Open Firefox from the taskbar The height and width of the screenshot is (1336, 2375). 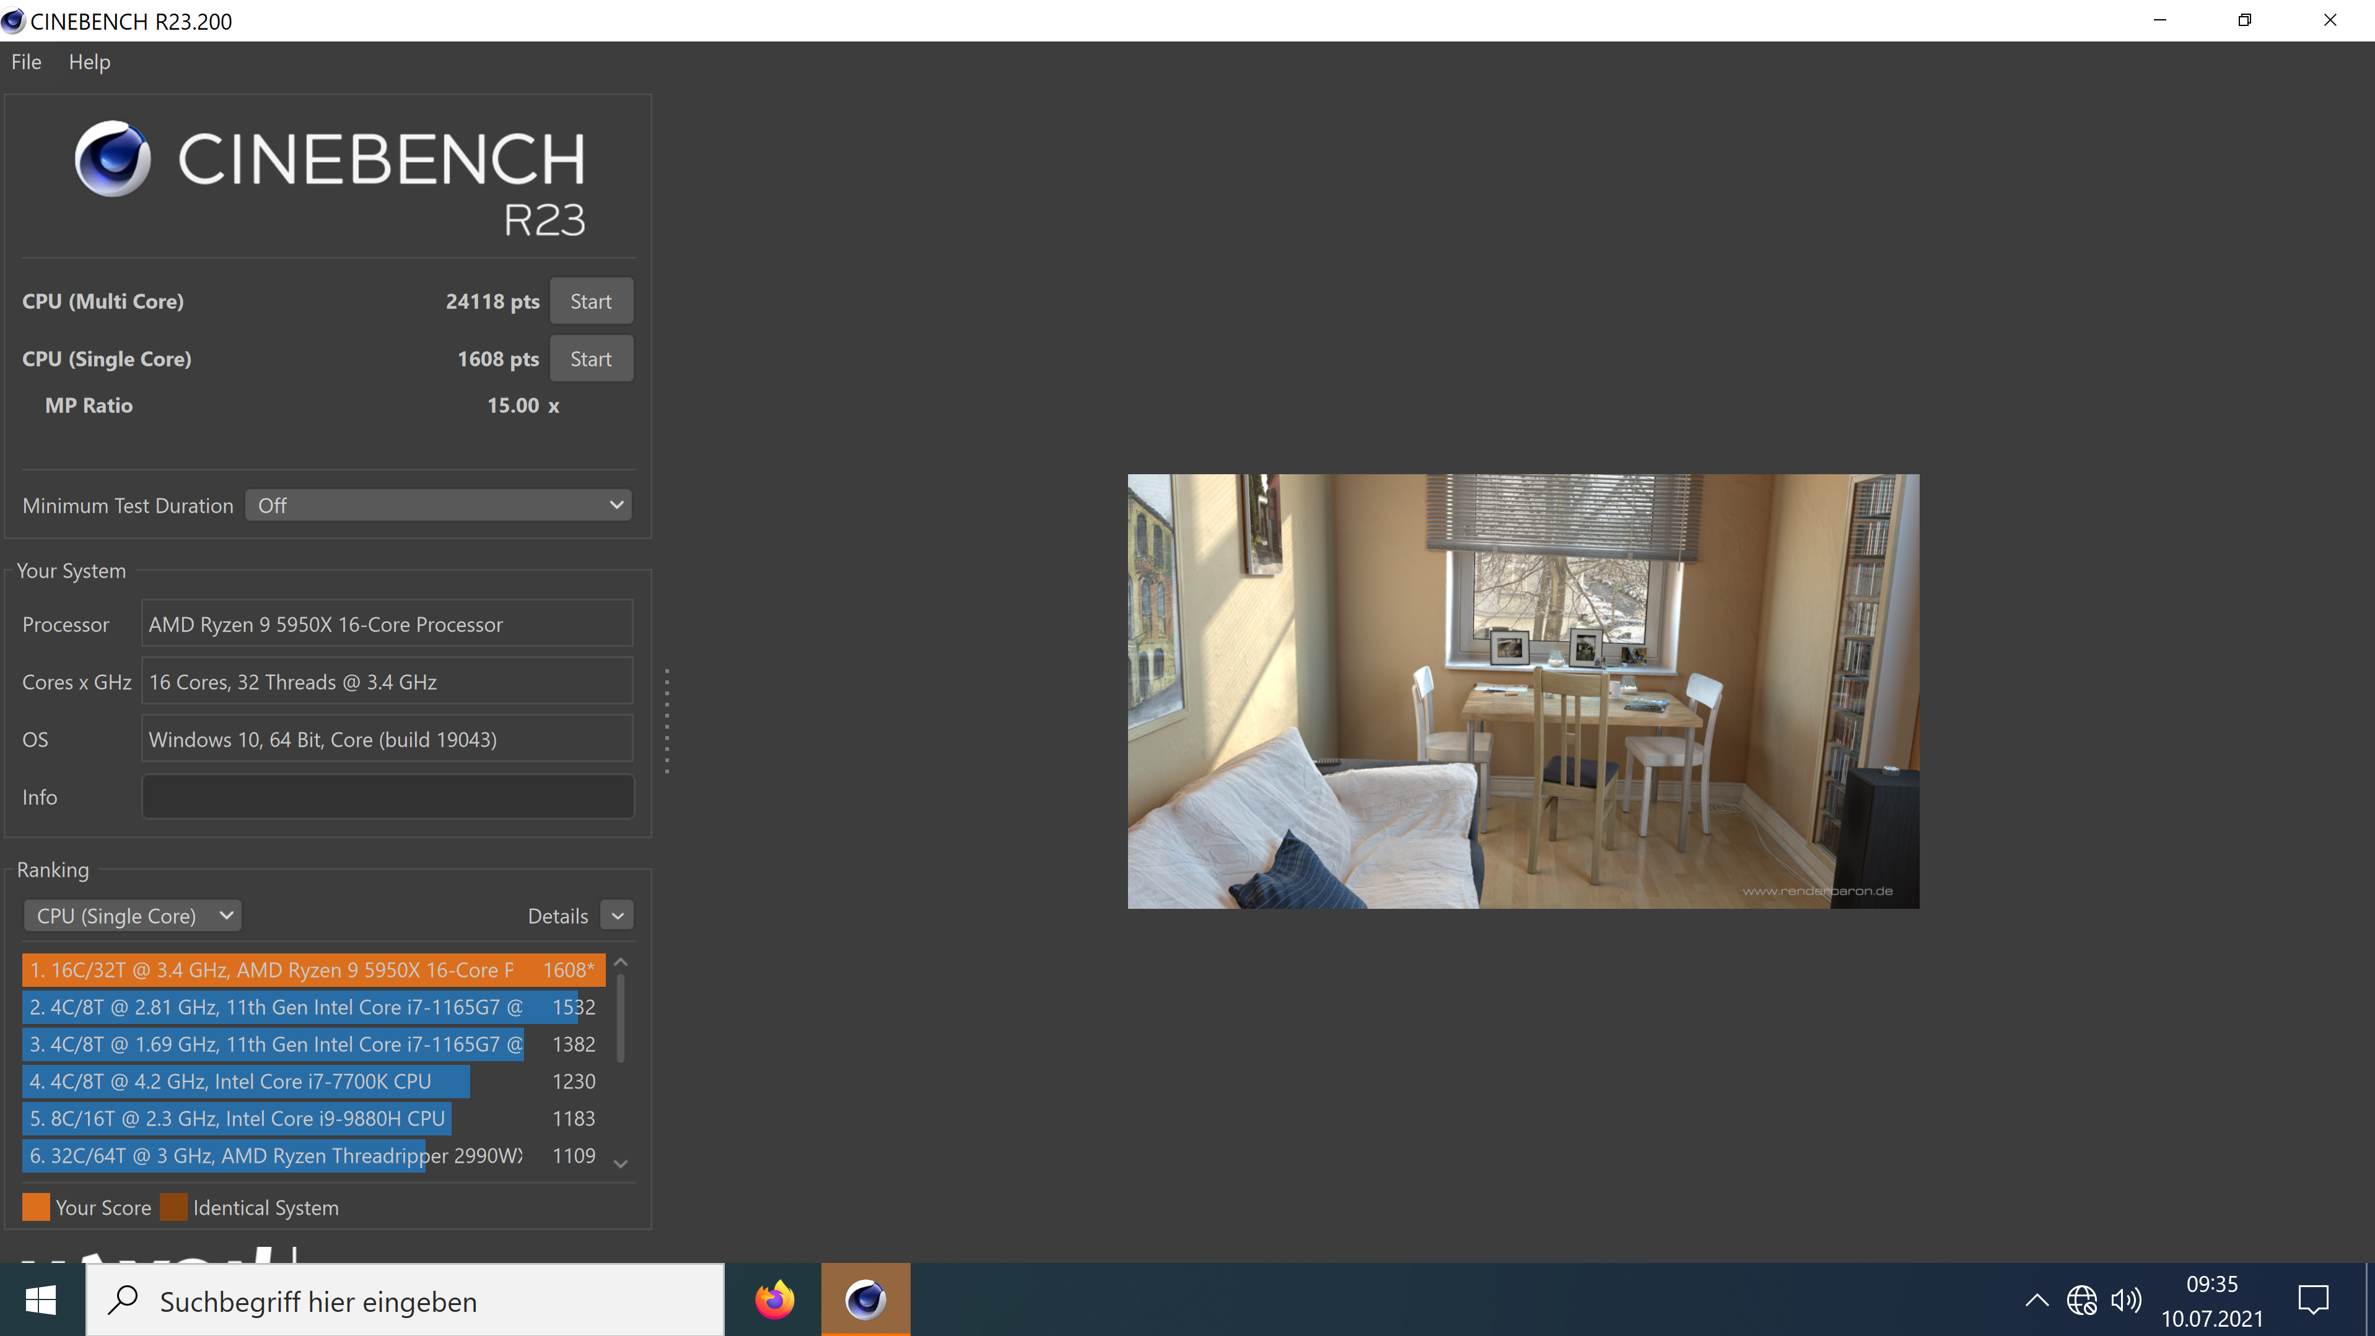(x=774, y=1300)
